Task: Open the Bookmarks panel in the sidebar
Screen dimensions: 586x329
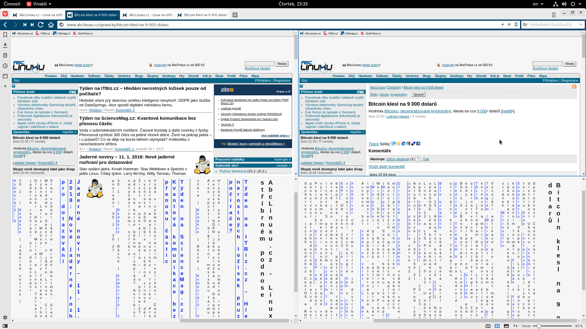Action: click(5, 35)
